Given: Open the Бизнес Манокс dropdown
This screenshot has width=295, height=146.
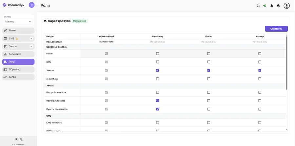Looking at the screenshot, I should 18,22.
